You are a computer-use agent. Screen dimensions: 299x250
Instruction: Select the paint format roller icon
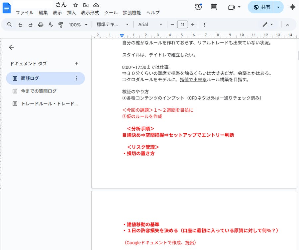click(x=60, y=25)
